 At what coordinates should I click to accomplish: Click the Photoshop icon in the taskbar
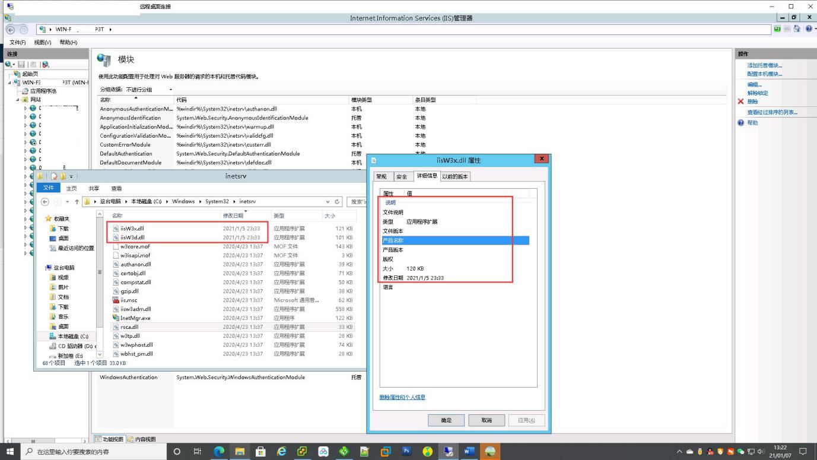406,452
